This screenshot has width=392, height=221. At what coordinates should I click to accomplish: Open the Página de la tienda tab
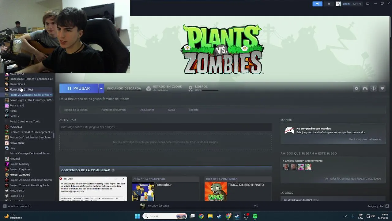pyautogui.click(x=76, y=110)
